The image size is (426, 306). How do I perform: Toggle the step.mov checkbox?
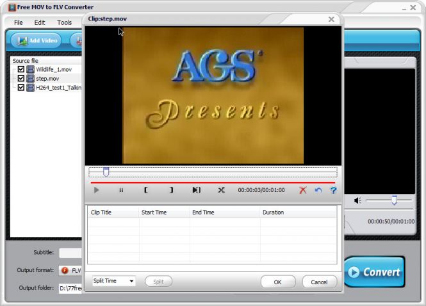click(x=21, y=78)
